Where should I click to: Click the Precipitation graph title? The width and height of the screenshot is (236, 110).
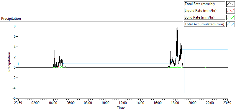click(x=11, y=19)
